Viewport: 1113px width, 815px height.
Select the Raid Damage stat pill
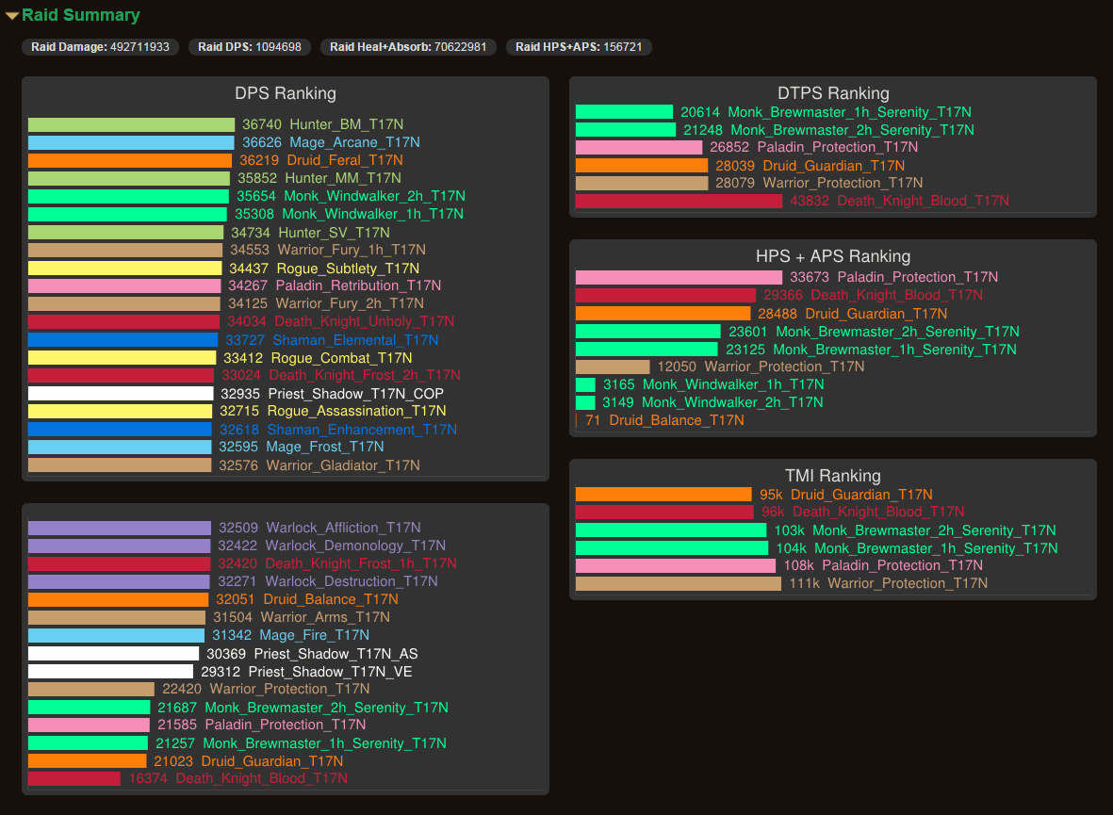[x=100, y=47]
